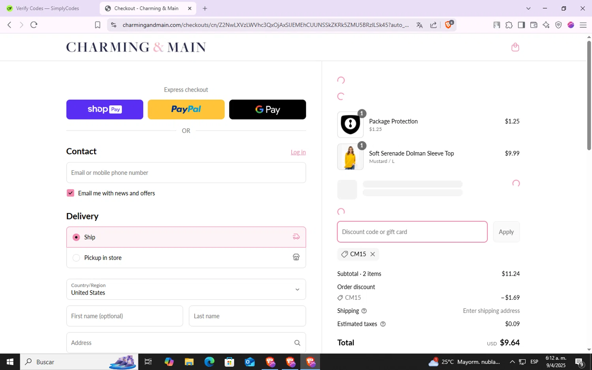Open the browser hamburger menu
The height and width of the screenshot is (370, 592).
pyautogui.click(x=583, y=25)
